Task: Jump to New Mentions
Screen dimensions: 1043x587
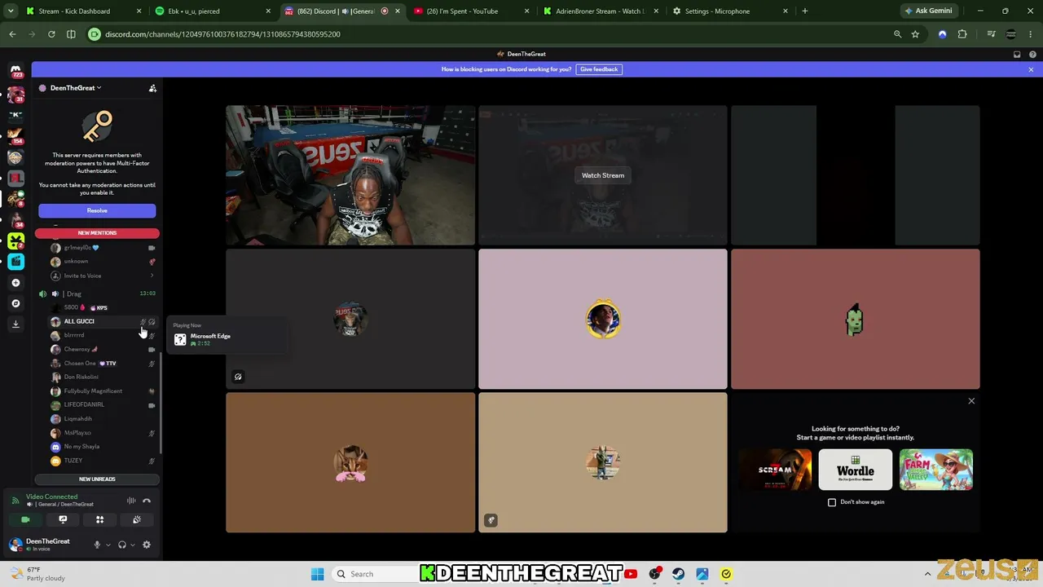Action: (97, 233)
